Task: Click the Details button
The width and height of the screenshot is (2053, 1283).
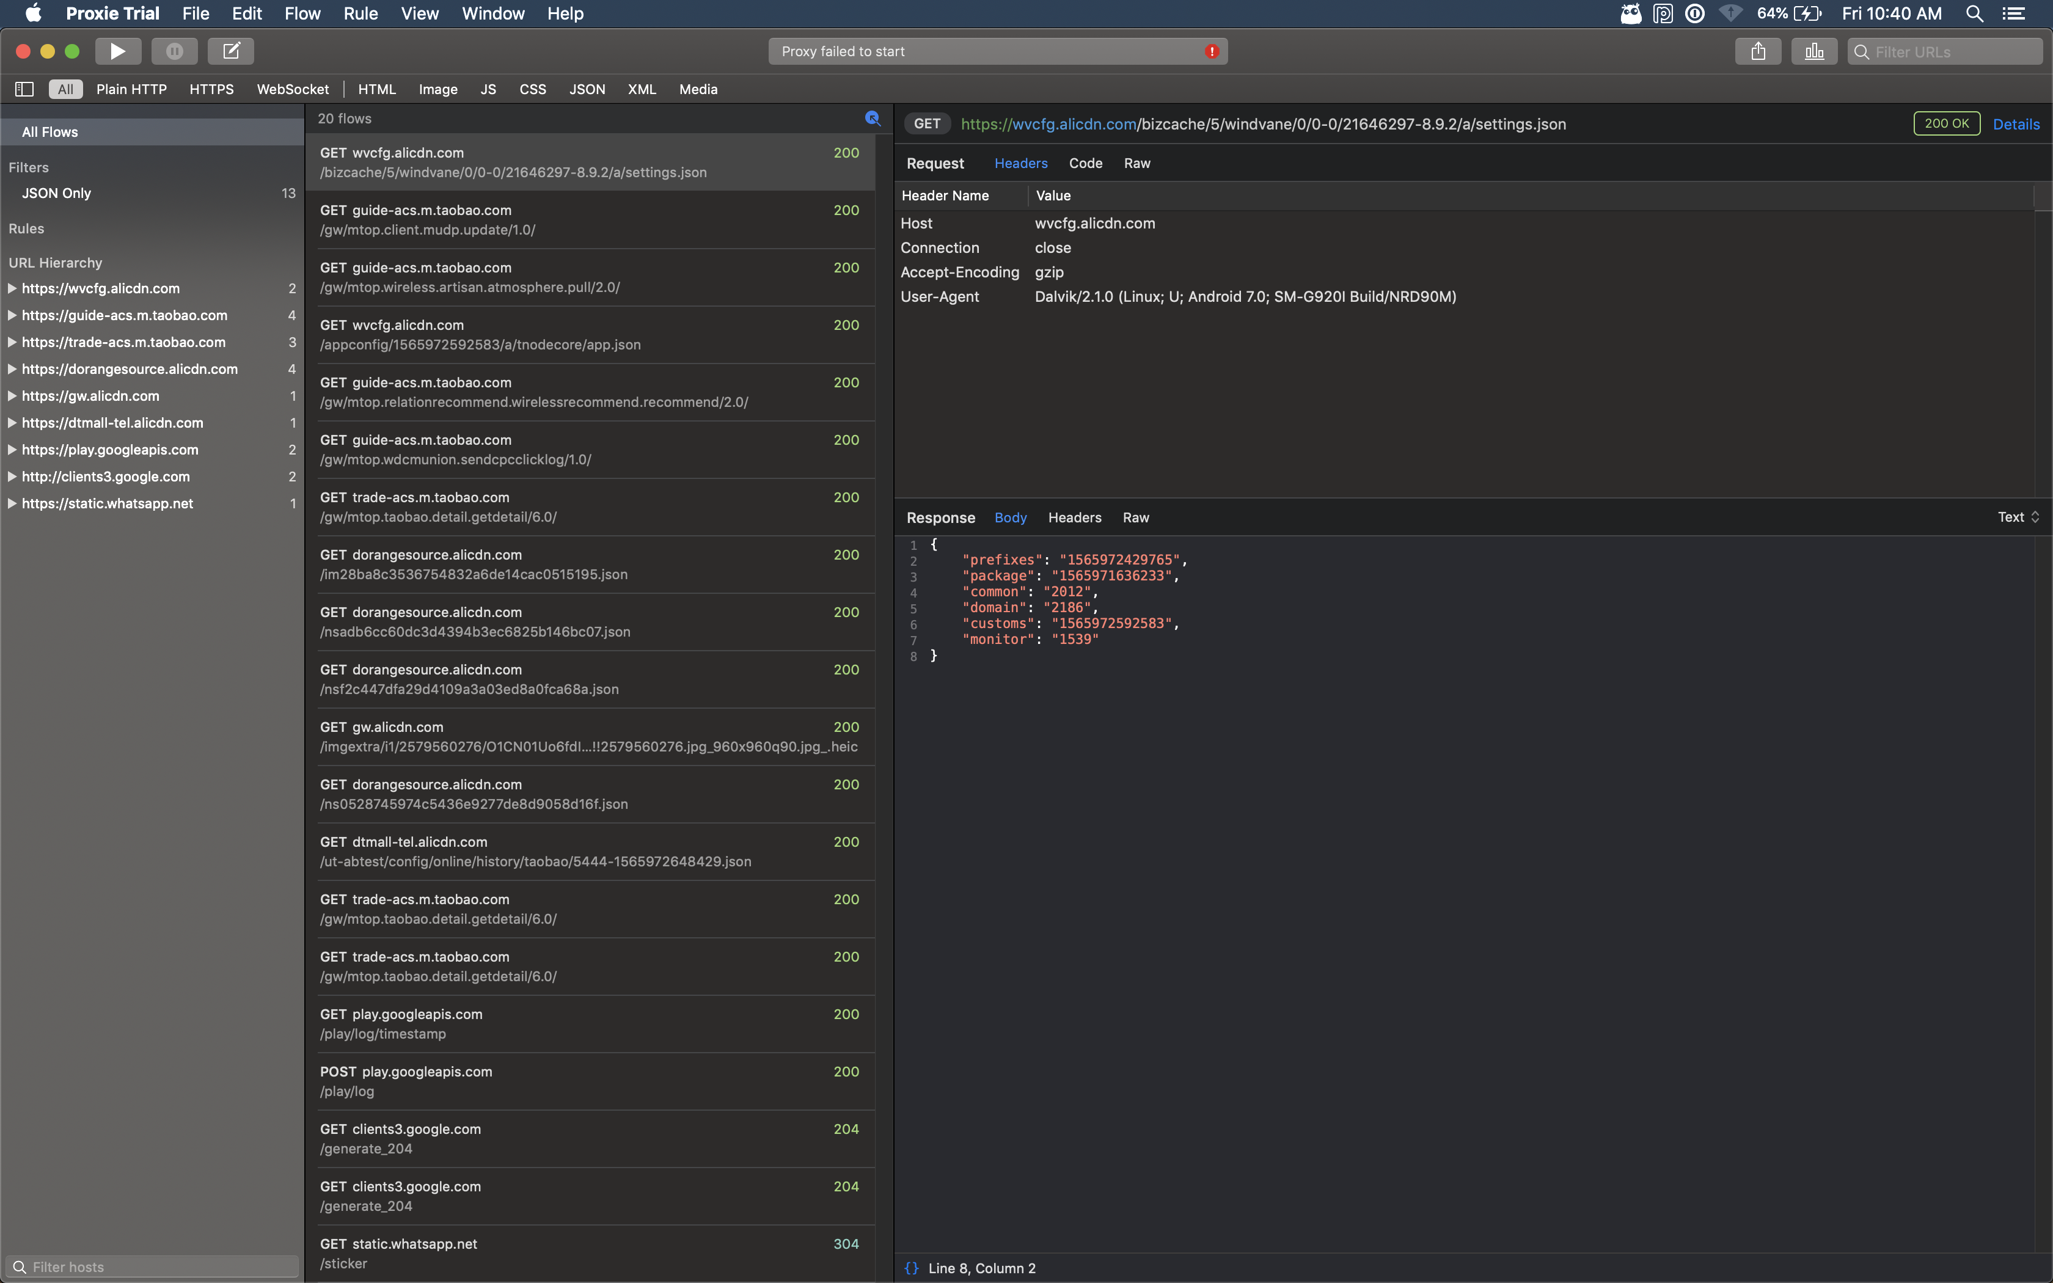Action: click(x=2016, y=124)
